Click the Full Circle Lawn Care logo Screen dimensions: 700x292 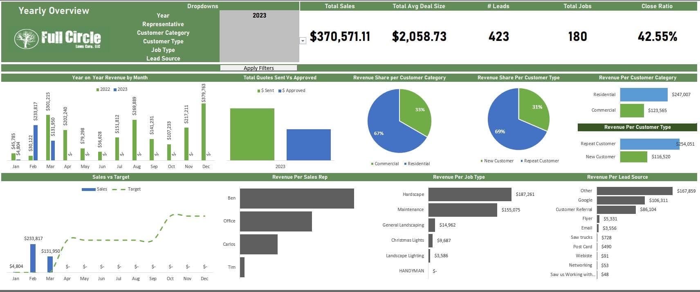(58, 39)
